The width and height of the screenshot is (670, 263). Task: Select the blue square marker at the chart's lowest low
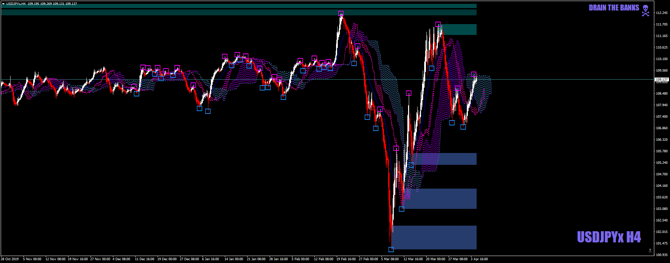[x=391, y=249]
